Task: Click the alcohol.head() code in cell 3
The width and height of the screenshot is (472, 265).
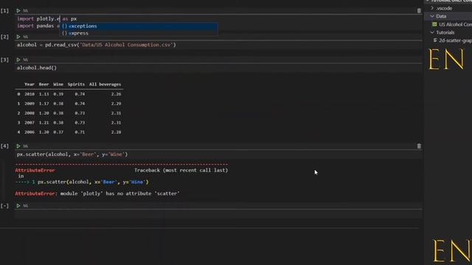Action: point(37,68)
